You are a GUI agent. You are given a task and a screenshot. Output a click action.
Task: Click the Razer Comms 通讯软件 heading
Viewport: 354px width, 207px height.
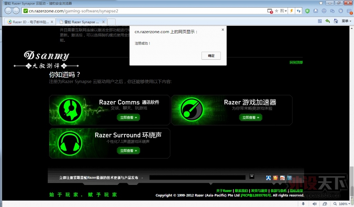pos(129,102)
